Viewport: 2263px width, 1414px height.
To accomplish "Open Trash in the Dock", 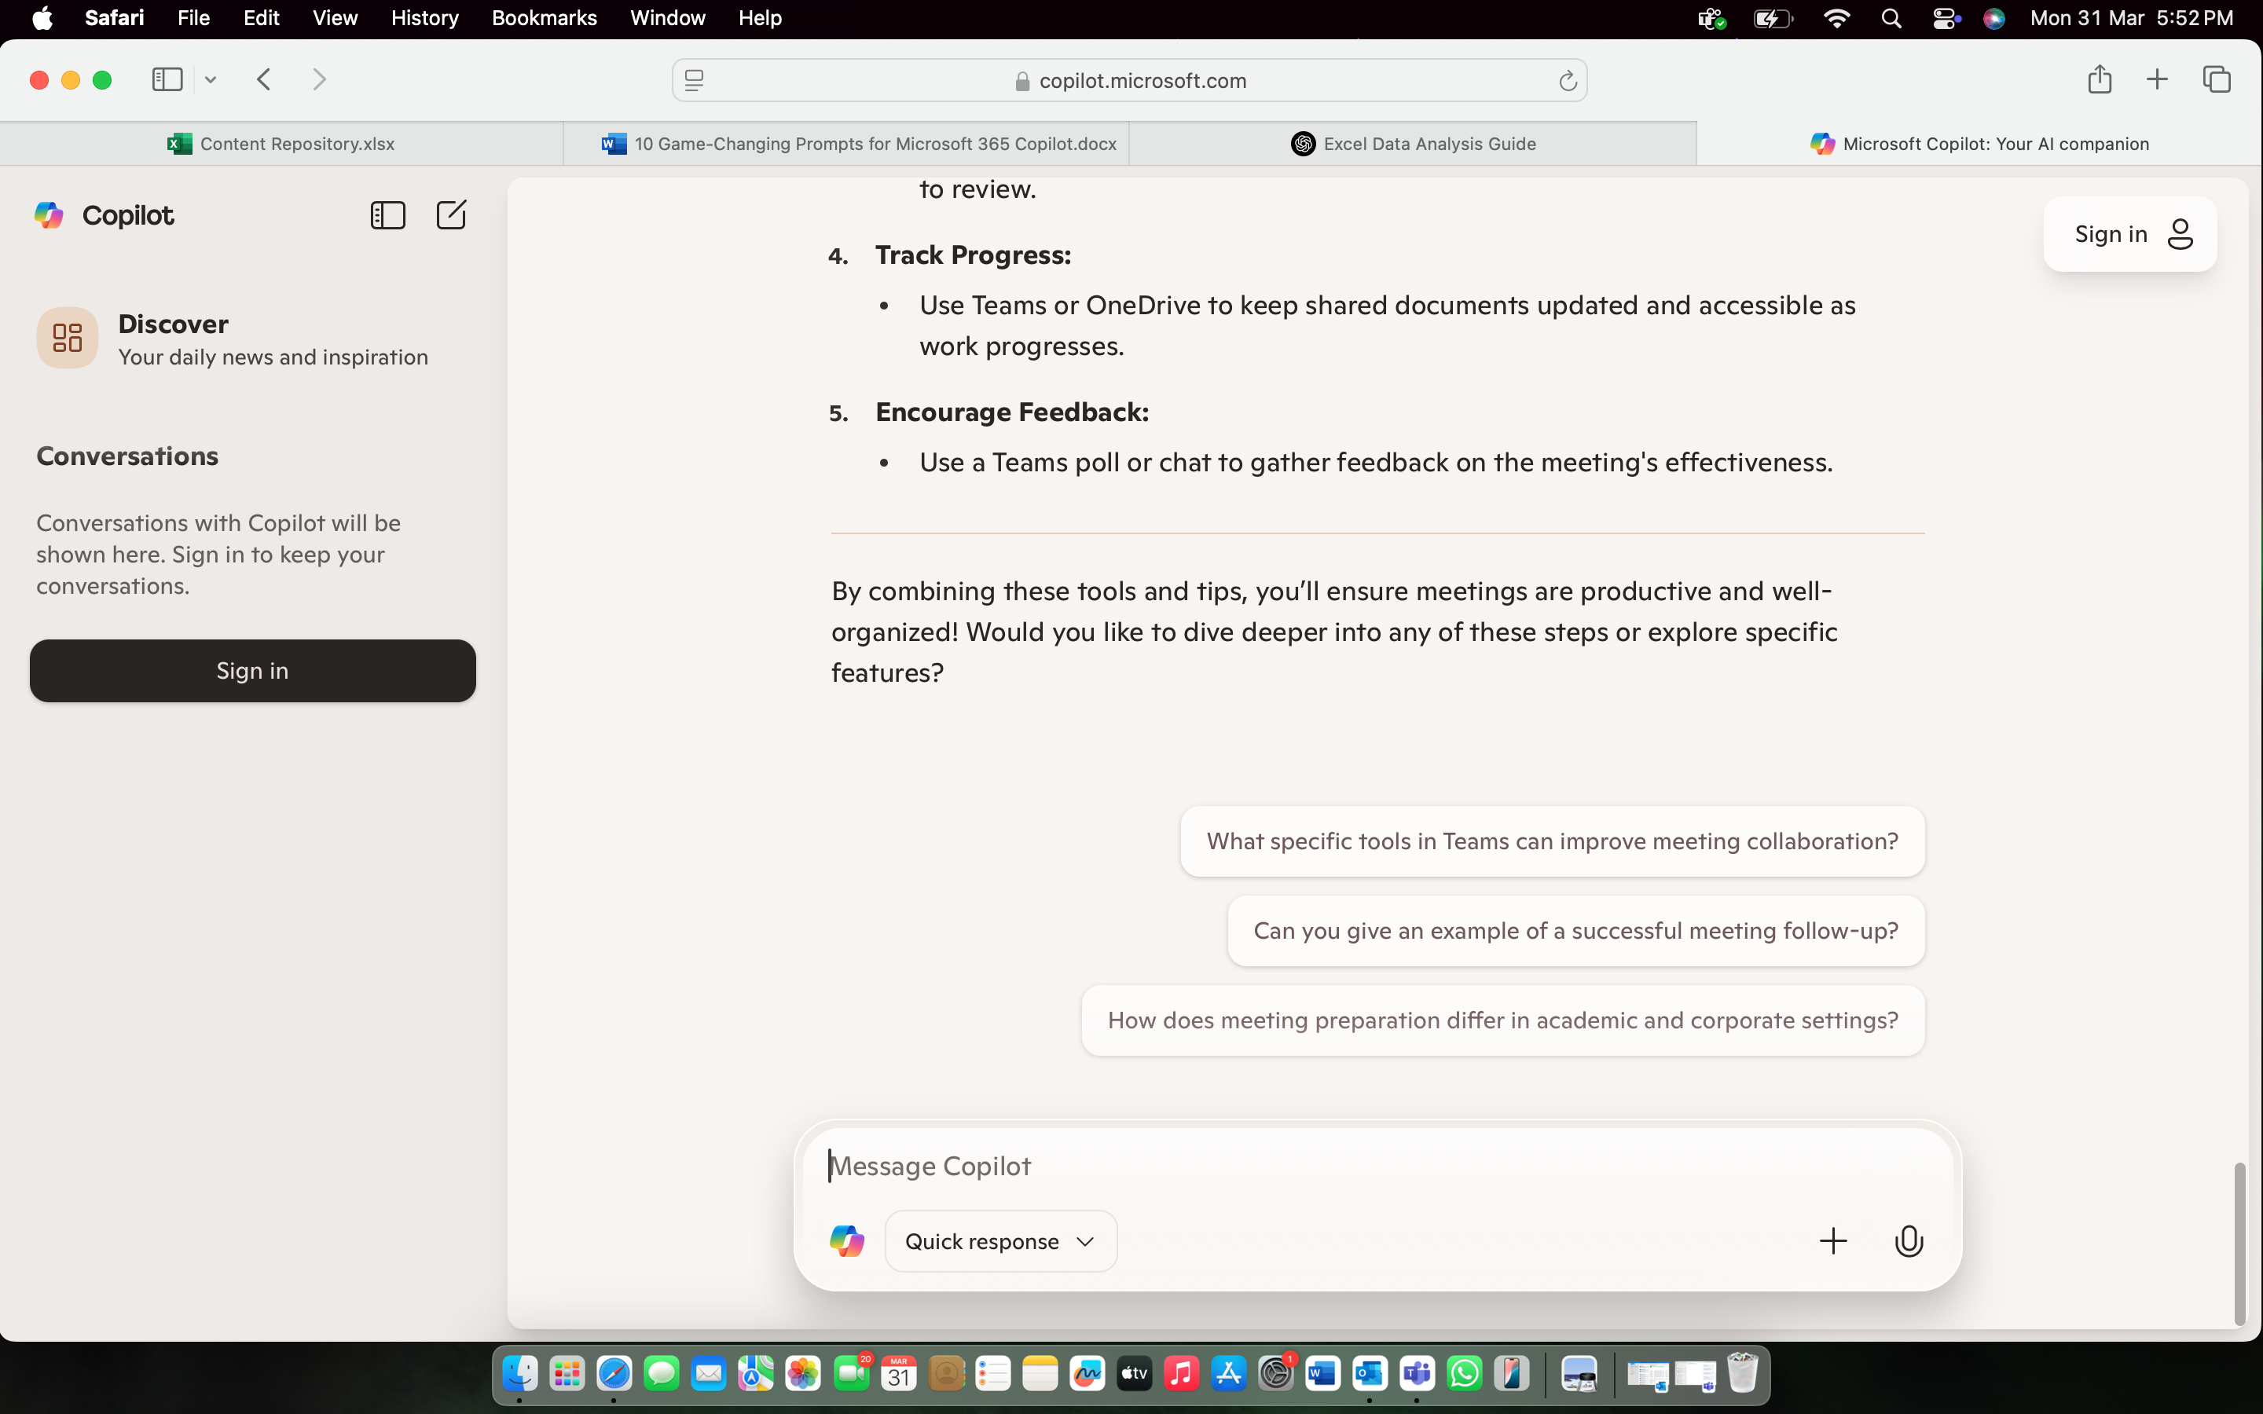I will click(1742, 1374).
